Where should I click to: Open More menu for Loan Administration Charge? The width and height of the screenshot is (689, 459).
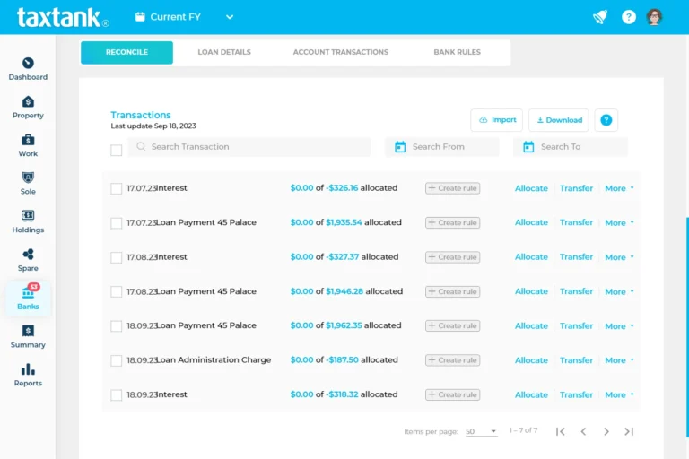(x=619, y=360)
